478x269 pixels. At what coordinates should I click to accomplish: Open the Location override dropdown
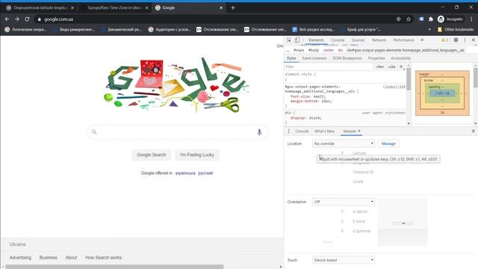click(x=344, y=143)
